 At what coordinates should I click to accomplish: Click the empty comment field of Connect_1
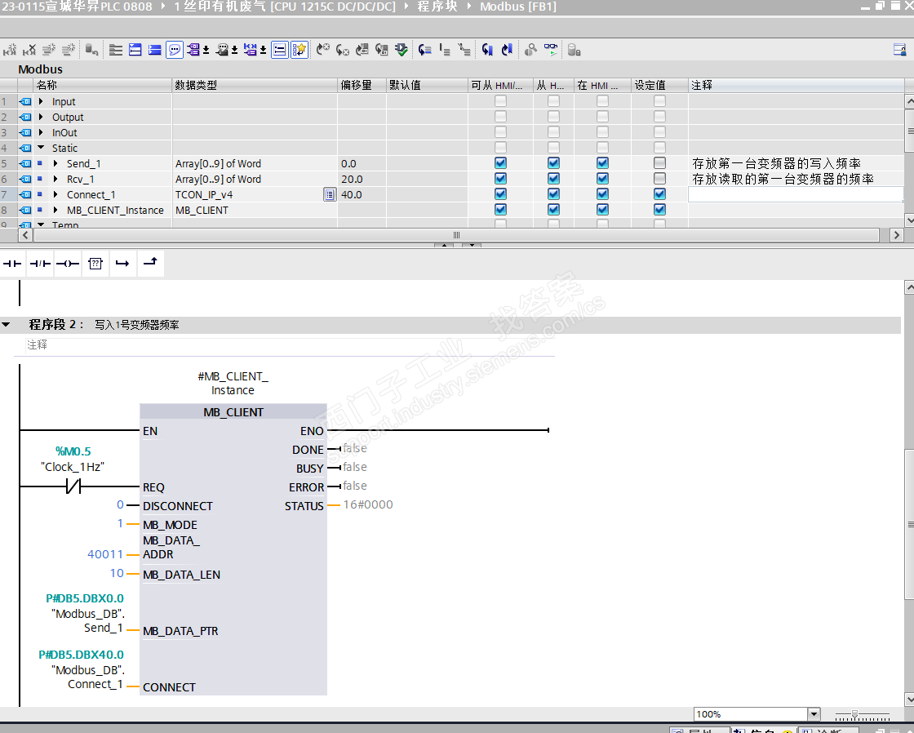pyautogui.click(x=796, y=194)
